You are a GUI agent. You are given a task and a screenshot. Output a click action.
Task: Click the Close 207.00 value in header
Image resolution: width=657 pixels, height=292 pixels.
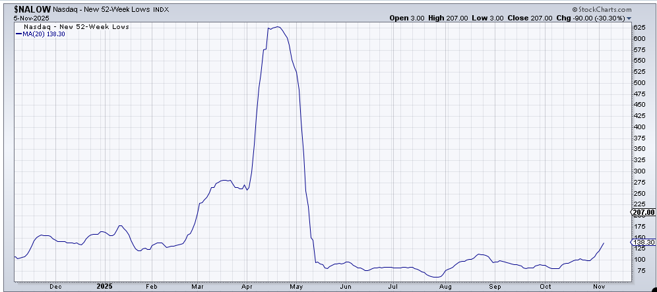click(527, 18)
